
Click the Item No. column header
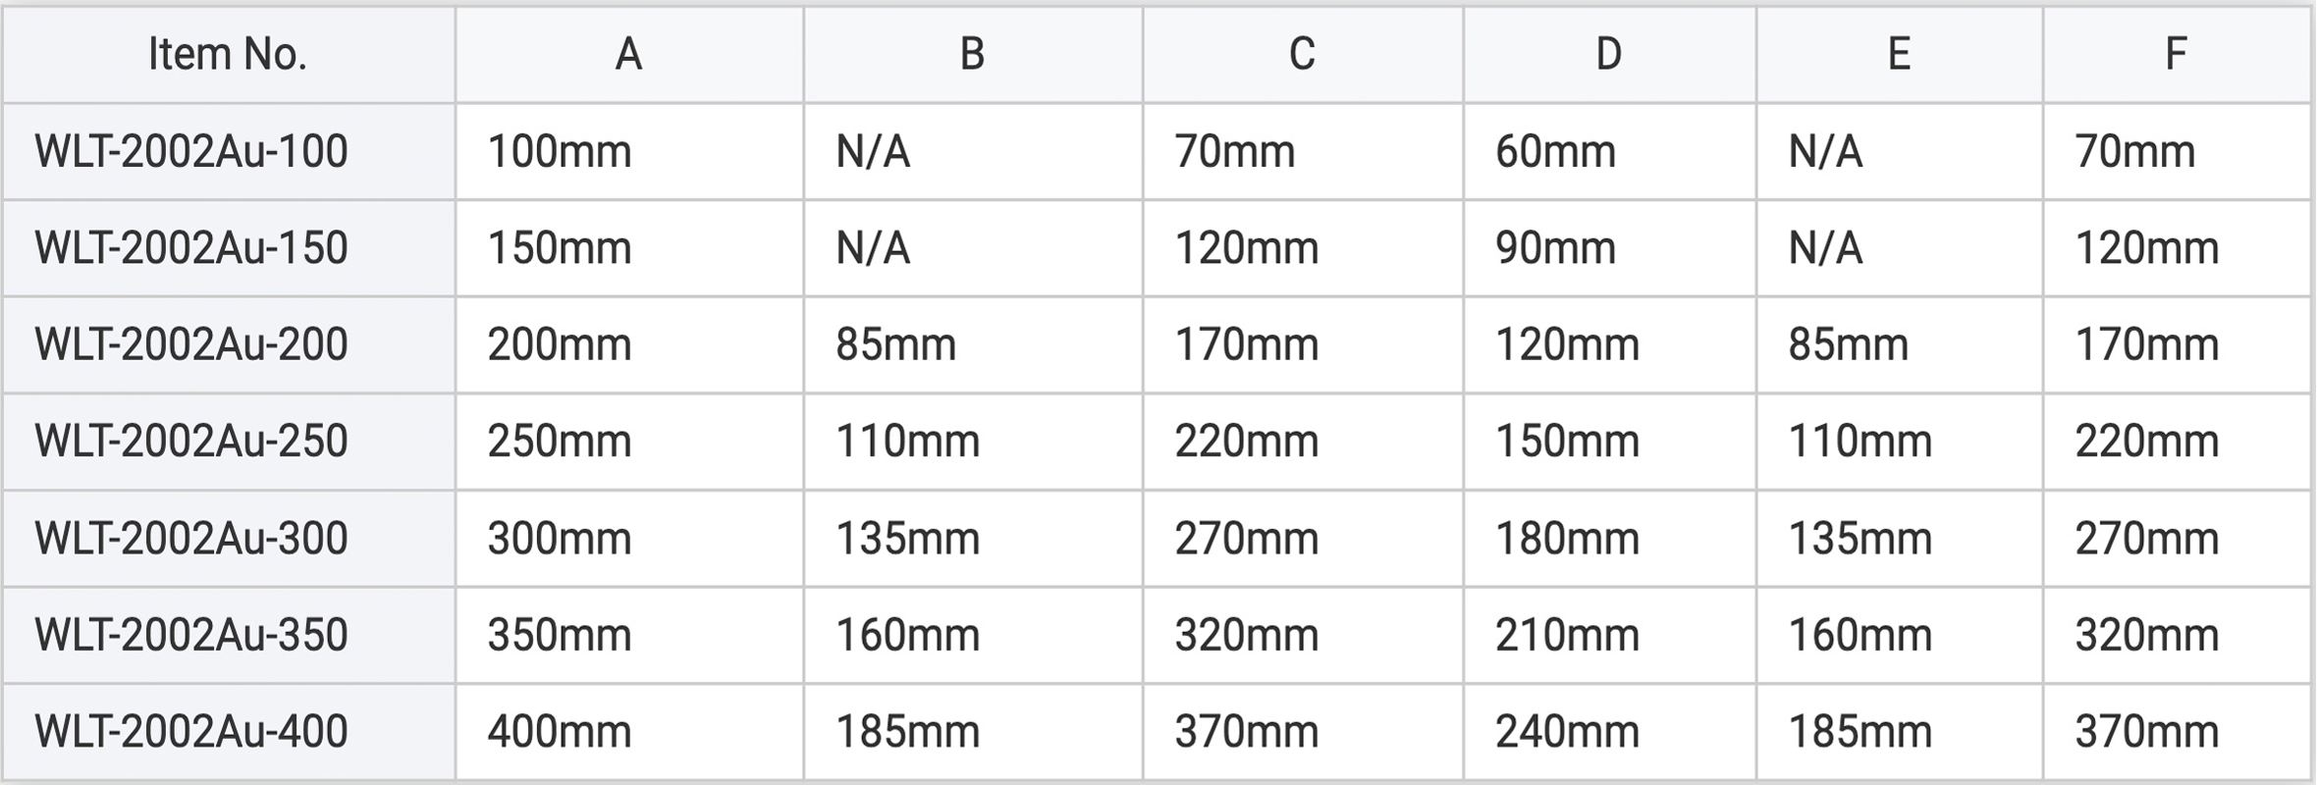(228, 55)
